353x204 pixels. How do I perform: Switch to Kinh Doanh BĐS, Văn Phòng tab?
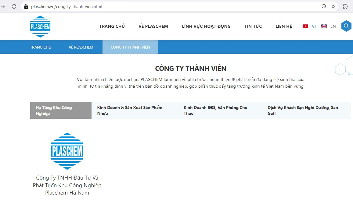click(215, 110)
